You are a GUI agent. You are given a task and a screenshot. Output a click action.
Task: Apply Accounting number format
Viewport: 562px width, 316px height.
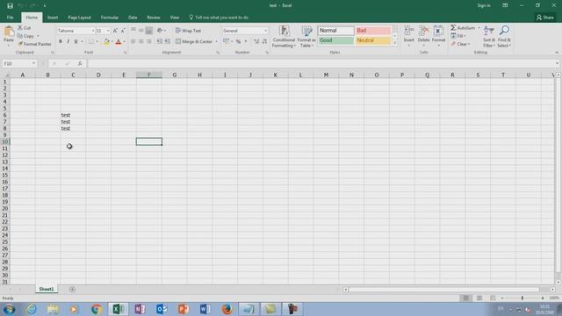click(226, 41)
